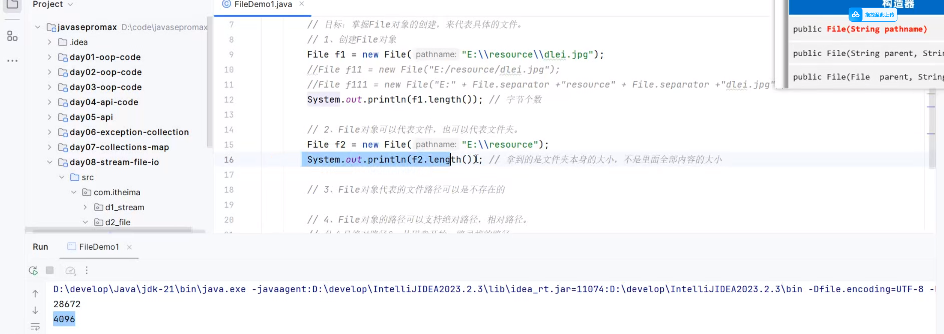Expand the day02-oop-code module

49,72
